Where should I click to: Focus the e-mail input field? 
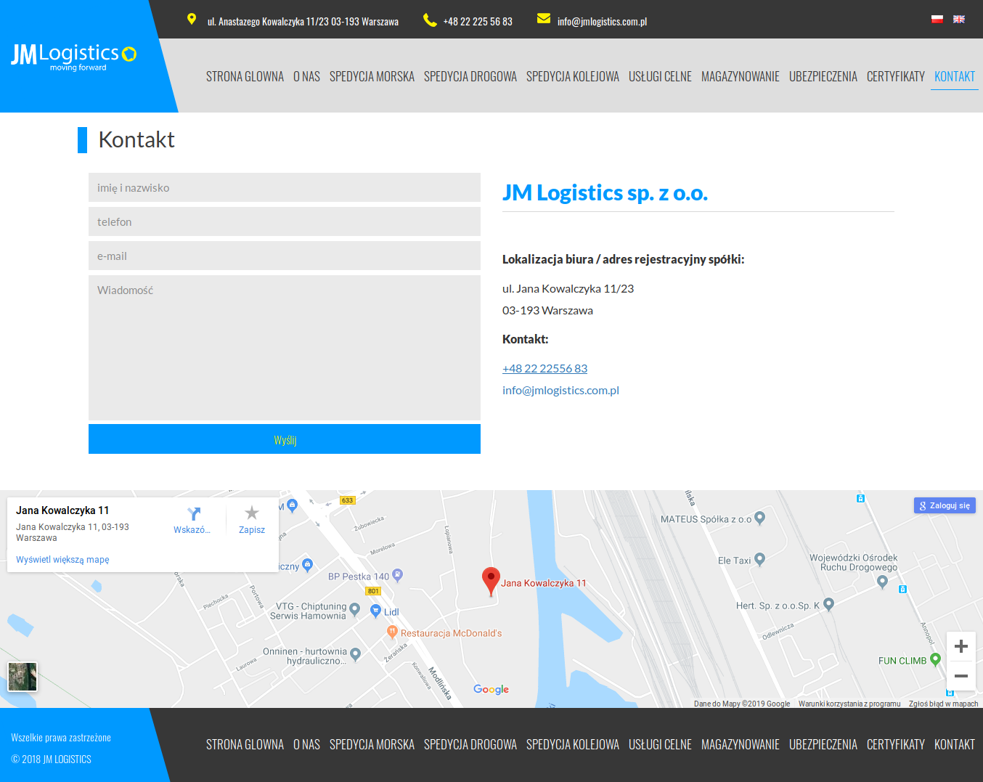click(x=285, y=256)
